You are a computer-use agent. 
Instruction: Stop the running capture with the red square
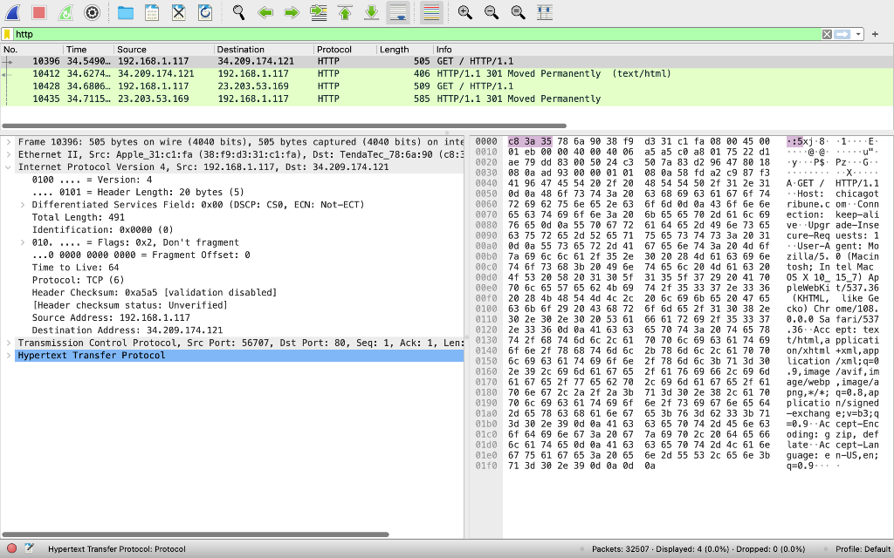39,12
